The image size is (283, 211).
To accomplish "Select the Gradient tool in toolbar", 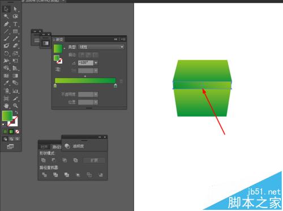I will (15, 76).
